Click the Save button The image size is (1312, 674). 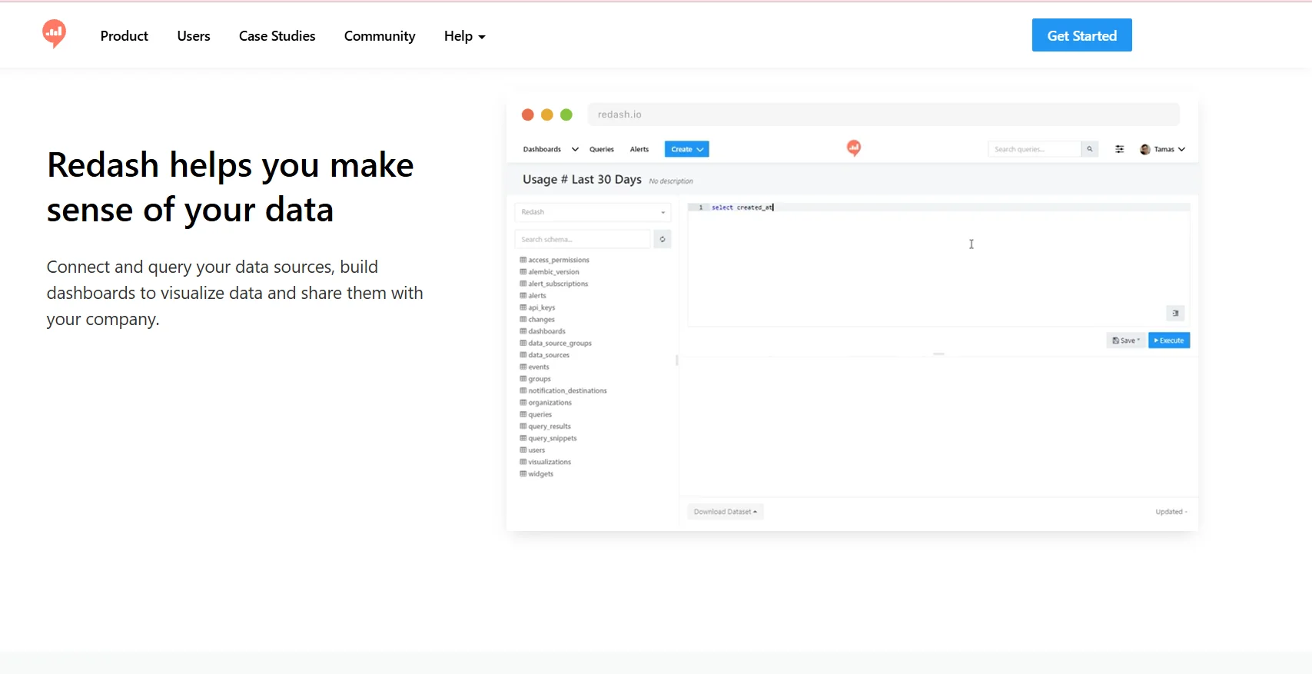click(1126, 340)
